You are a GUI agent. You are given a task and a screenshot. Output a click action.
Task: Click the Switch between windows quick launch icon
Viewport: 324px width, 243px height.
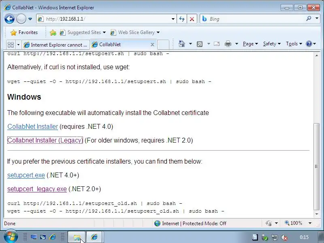pos(43,237)
